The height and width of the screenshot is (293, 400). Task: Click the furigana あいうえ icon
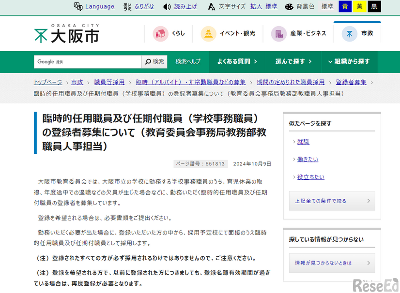pyautogui.click(x=127, y=7)
